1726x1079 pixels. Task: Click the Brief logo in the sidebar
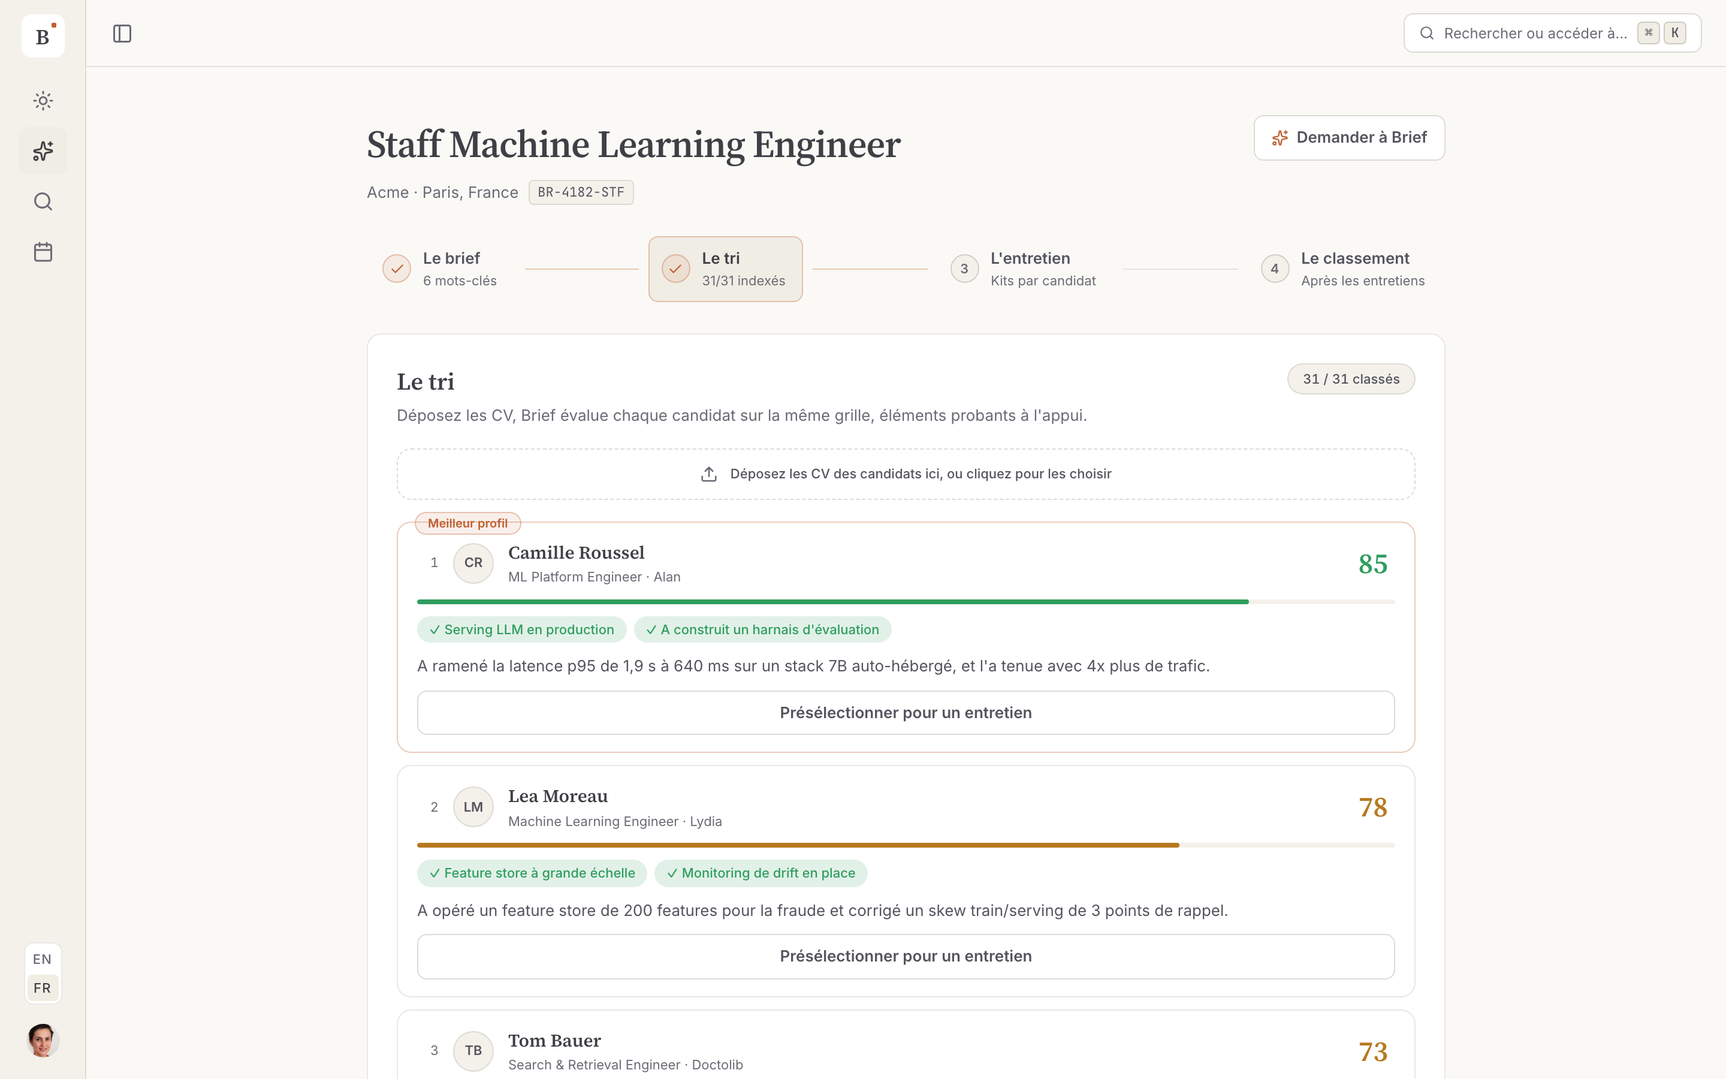click(x=43, y=36)
